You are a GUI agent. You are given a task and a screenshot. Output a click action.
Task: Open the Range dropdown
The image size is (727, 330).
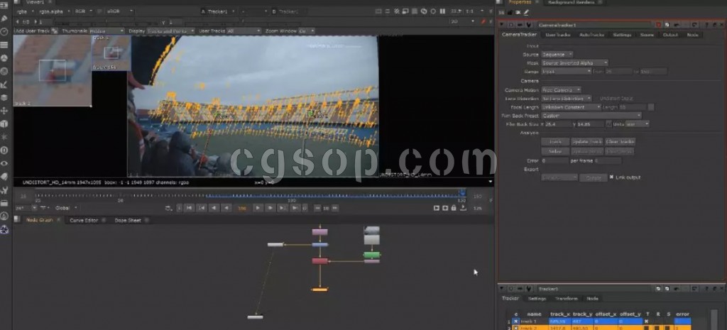click(x=566, y=72)
